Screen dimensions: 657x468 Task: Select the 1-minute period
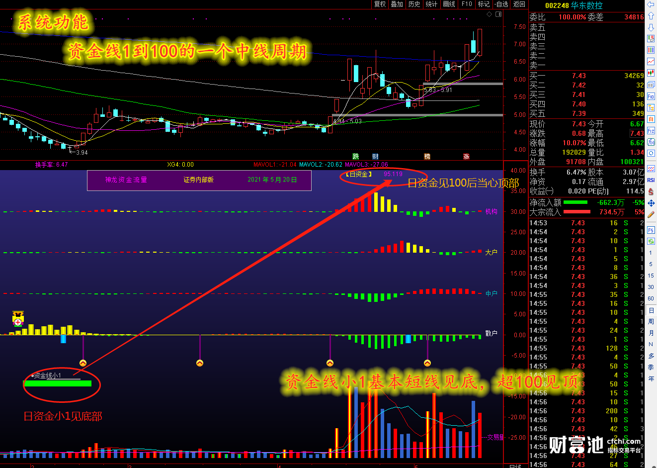pyautogui.click(x=651, y=253)
